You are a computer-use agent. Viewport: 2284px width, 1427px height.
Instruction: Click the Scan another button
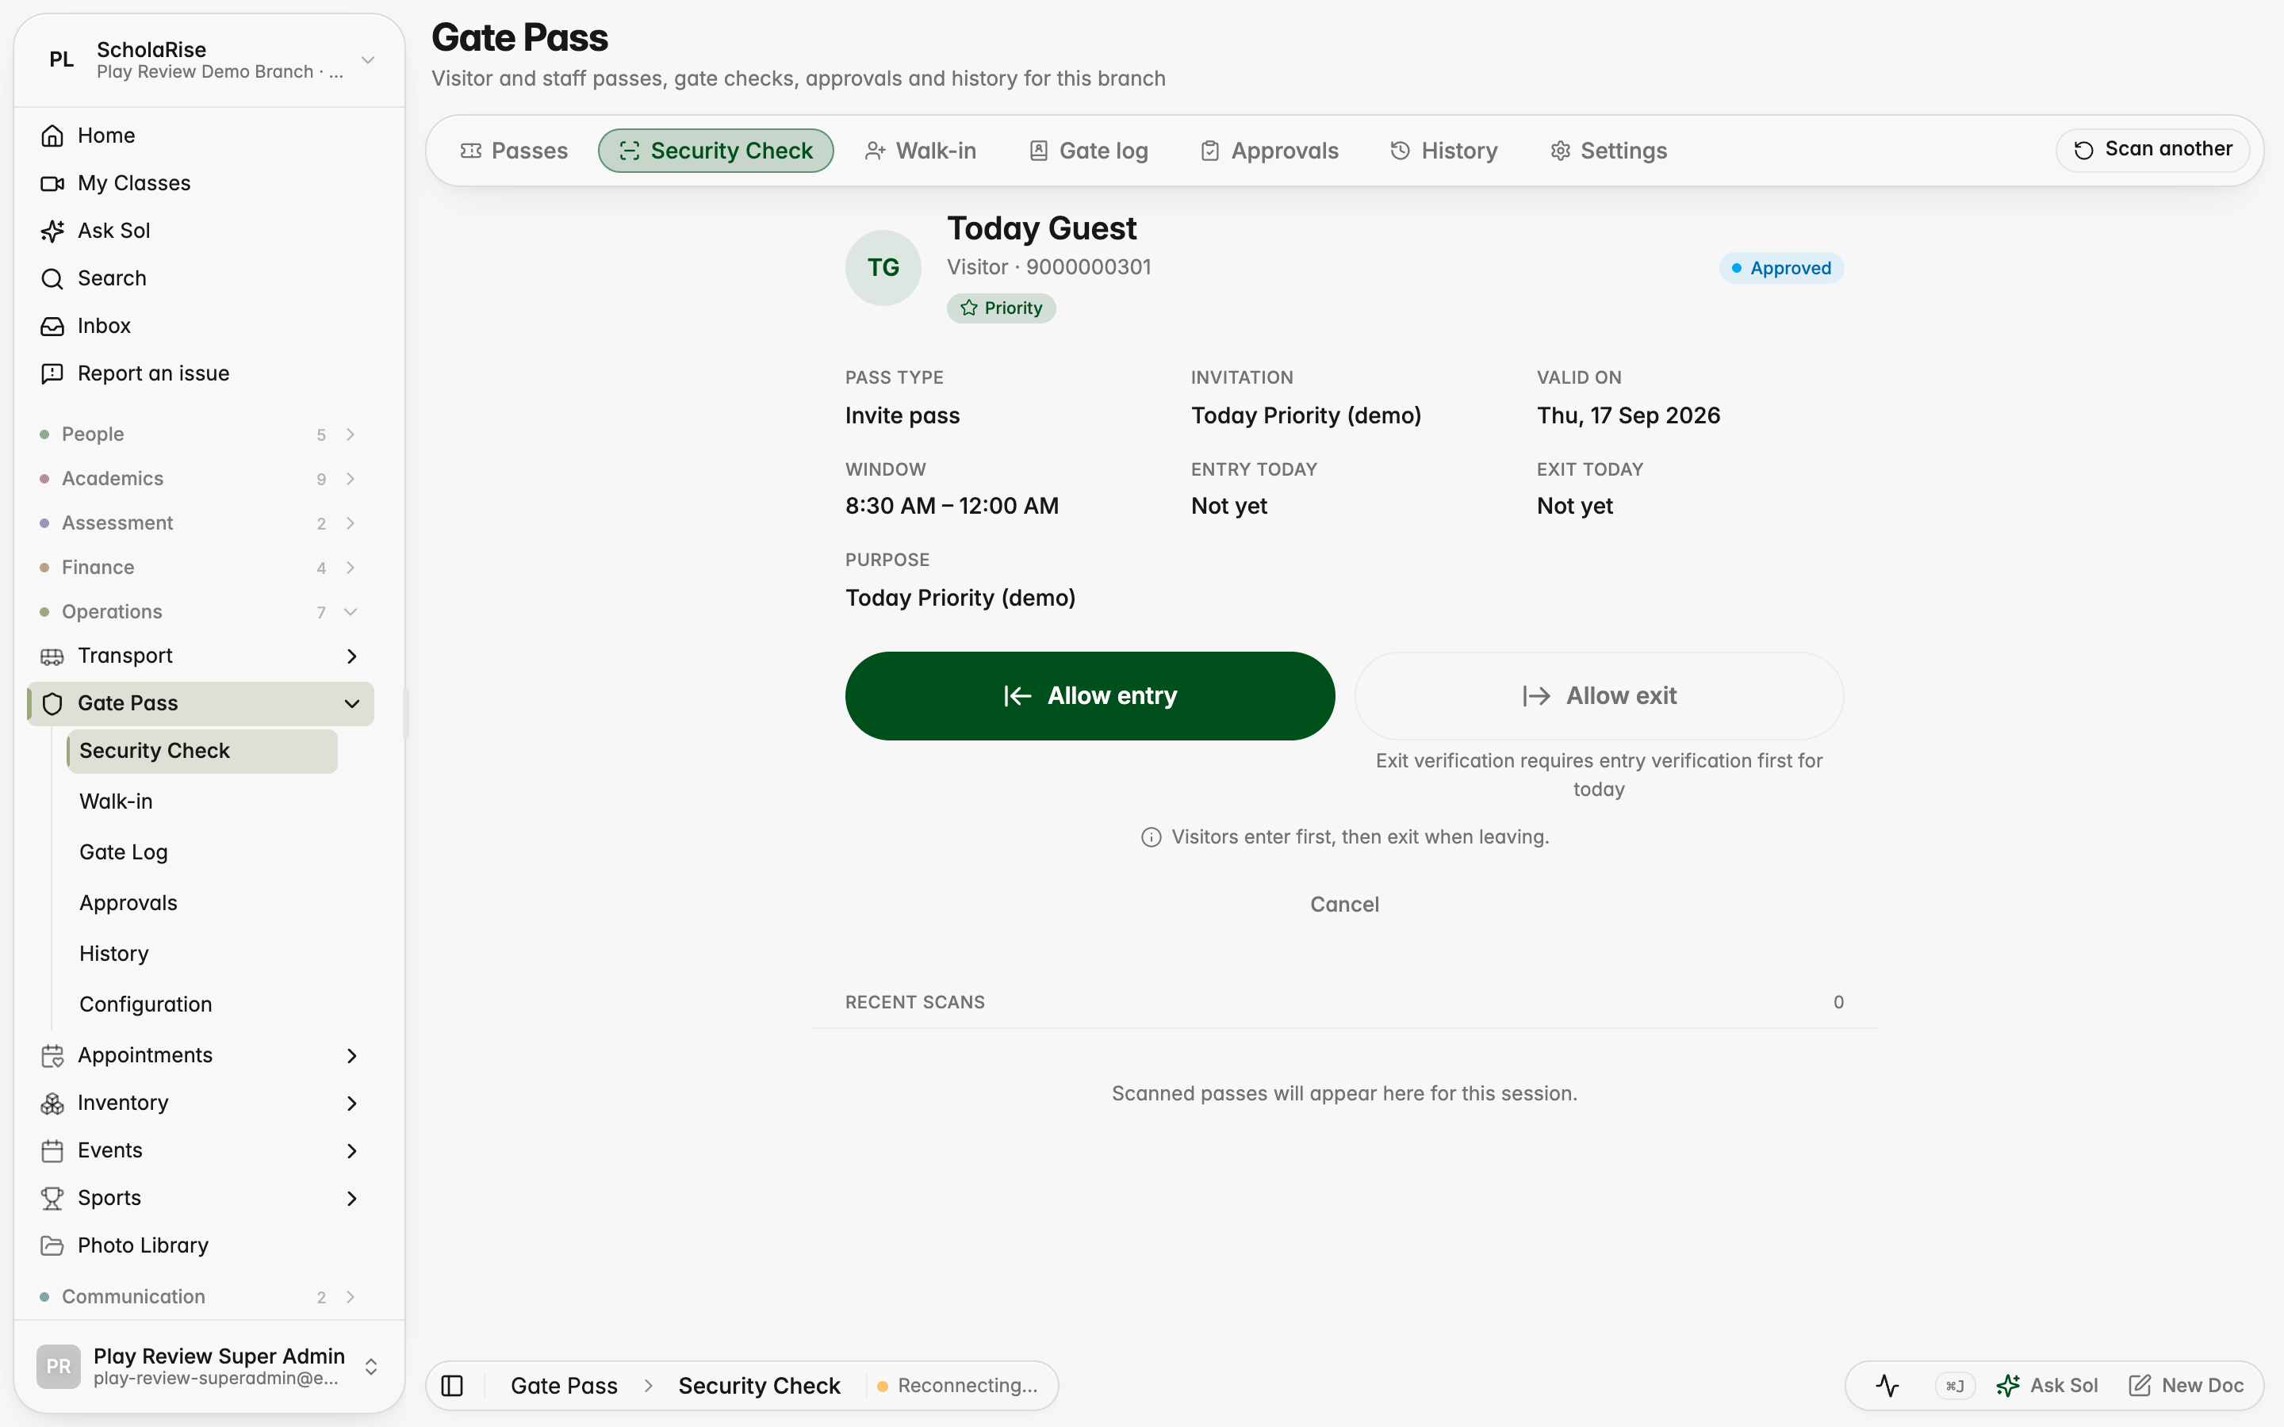click(2153, 149)
